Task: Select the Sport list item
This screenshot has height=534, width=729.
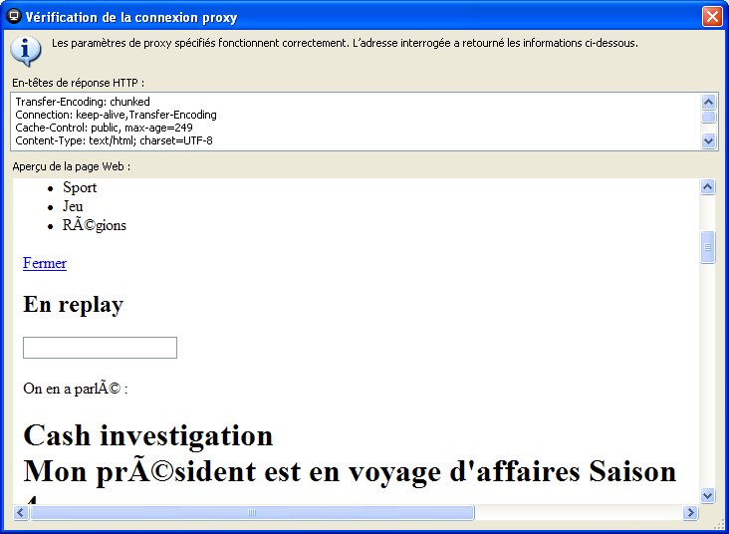Action: coord(80,187)
